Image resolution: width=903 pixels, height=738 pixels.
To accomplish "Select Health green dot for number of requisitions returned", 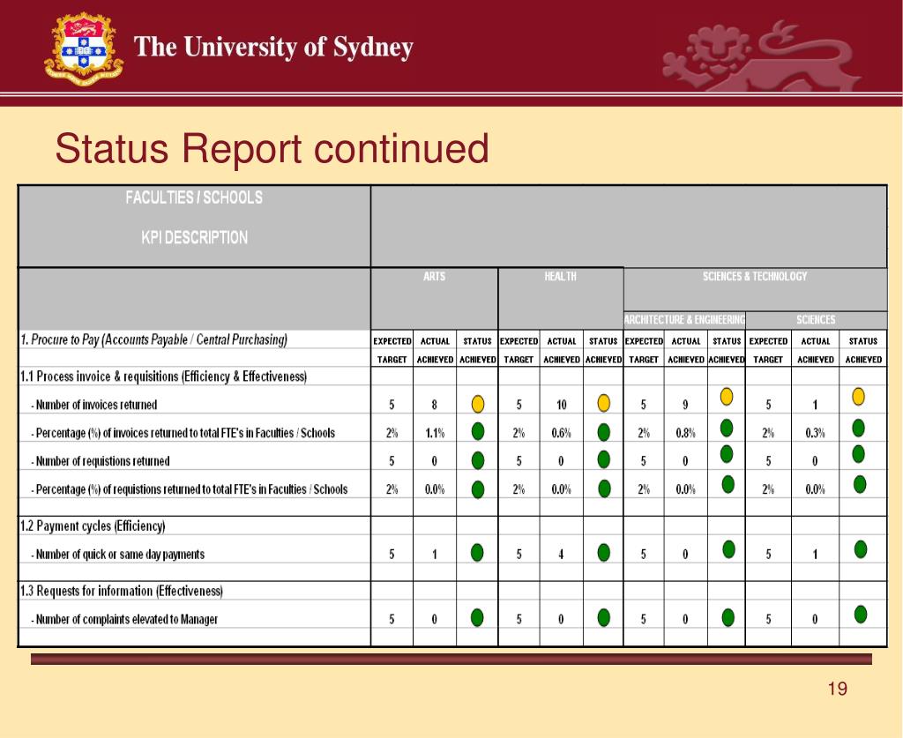I will pyautogui.click(x=603, y=459).
